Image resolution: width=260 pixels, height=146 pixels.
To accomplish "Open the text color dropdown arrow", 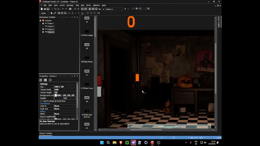I will pyautogui.click(x=85, y=13).
